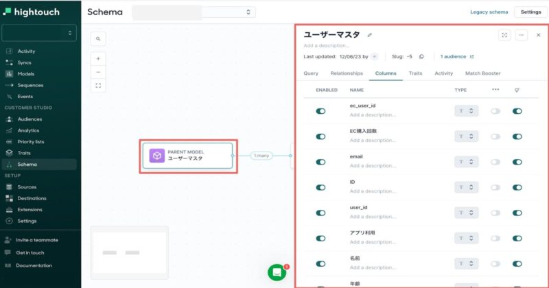The image size is (549, 288).
Task: Click the expand-panel icon in the header
Action: pyautogui.click(x=504, y=35)
